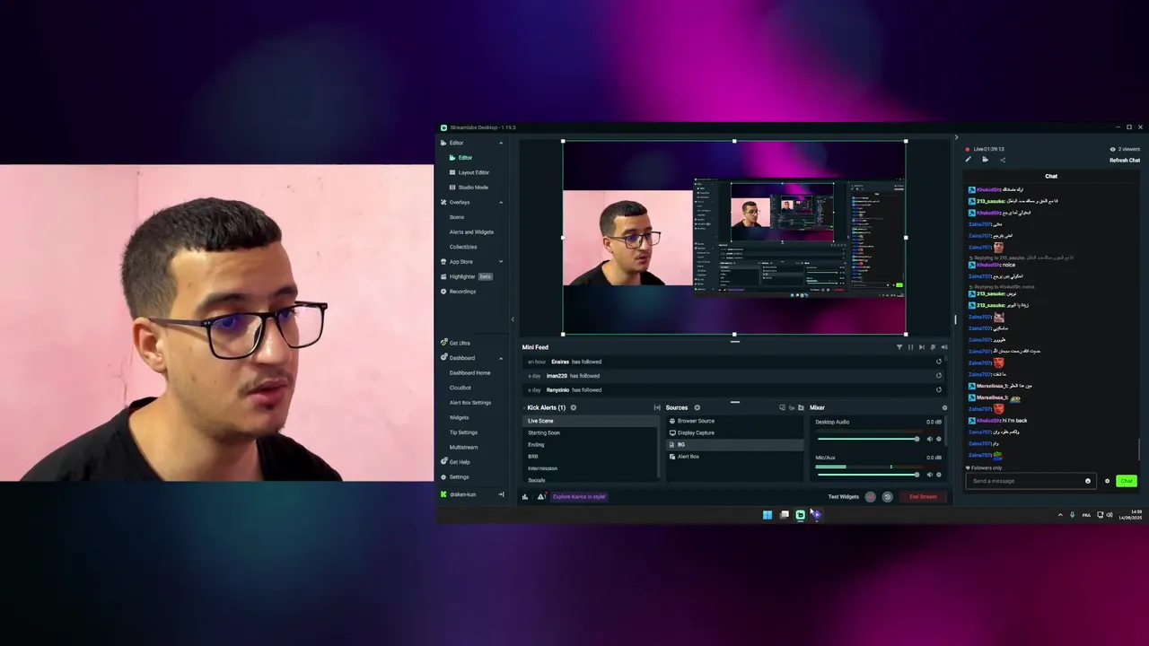The image size is (1149, 646).
Task: Adjust the Desktop Audio volume slider
Action: (867, 439)
